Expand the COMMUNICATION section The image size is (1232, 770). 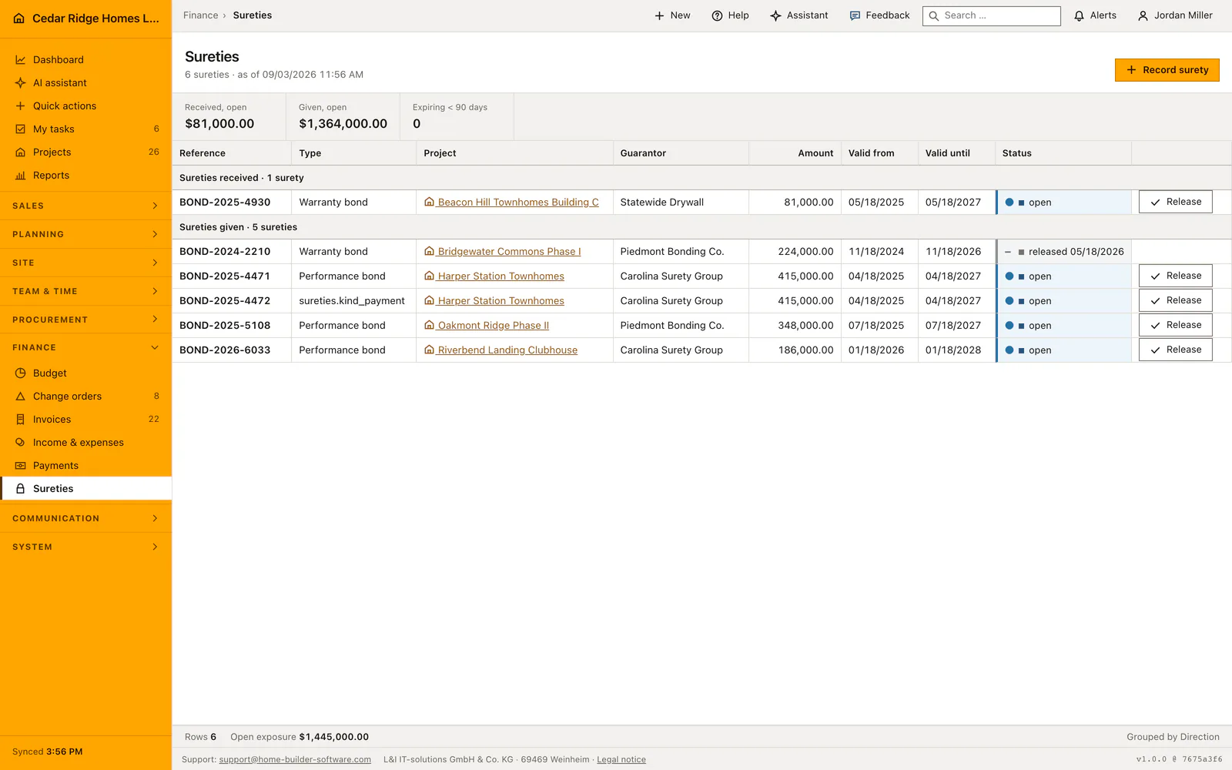[x=85, y=518]
